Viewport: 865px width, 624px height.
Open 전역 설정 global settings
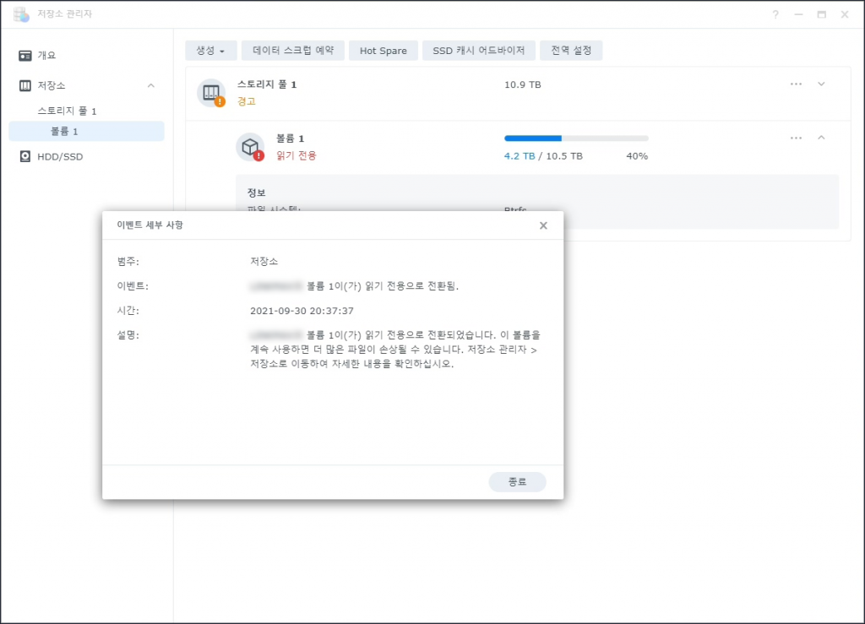click(571, 51)
